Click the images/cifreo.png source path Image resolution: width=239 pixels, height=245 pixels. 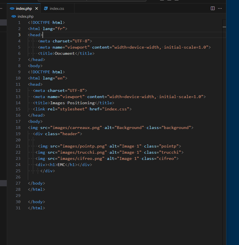click(81, 158)
